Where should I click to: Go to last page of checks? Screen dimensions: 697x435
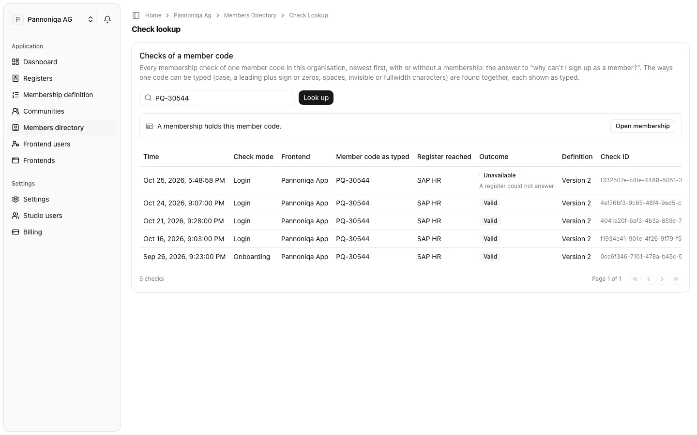(x=676, y=279)
